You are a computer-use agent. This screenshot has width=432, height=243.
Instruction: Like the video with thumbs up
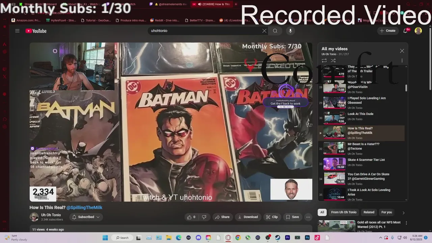coord(191,217)
